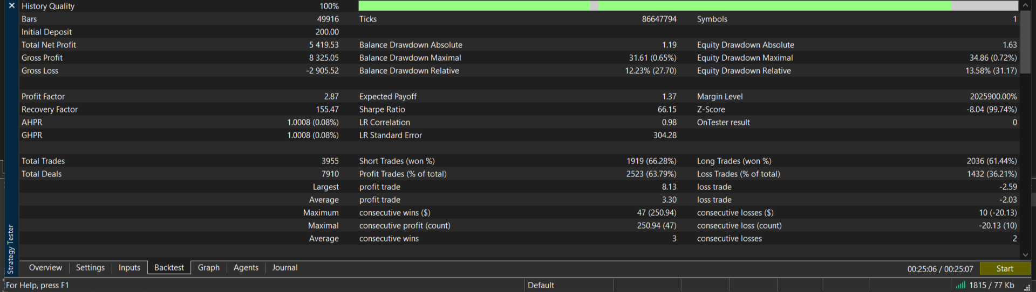Select the Sharpe Ratio value 66.15
Viewport: 1036px width, 292px height.
pyautogui.click(x=667, y=109)
